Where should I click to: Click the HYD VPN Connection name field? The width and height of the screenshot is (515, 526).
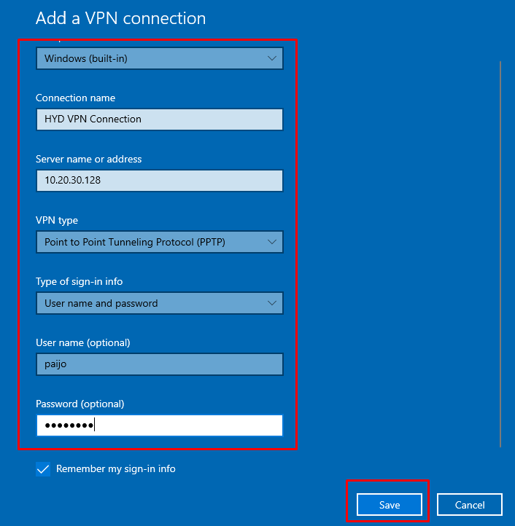point(159,119)
